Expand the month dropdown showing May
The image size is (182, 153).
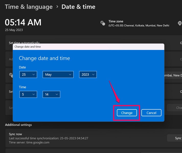pos(58,74)
